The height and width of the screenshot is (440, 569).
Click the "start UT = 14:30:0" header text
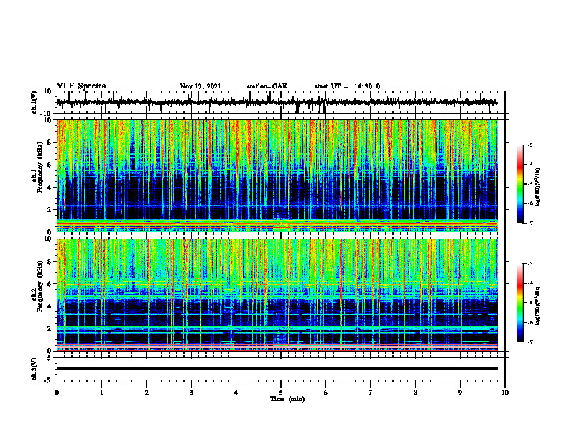[x=347, y=86]
